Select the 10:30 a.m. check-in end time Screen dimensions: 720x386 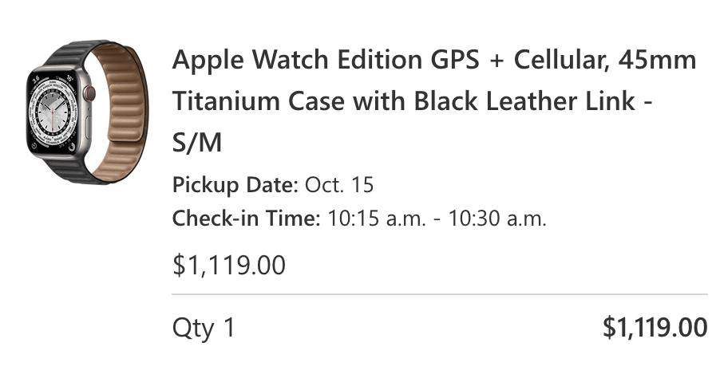tap(496, 219)
